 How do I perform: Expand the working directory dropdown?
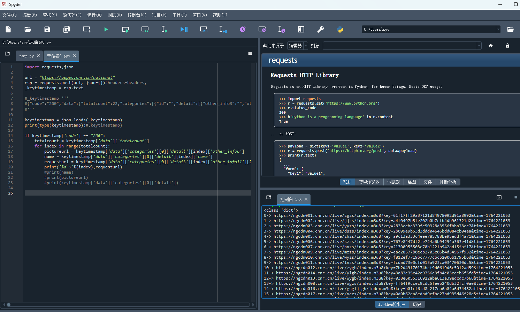click(498, 29)
